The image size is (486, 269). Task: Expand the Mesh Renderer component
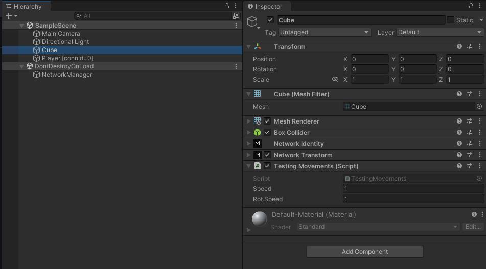pos(248,121)
